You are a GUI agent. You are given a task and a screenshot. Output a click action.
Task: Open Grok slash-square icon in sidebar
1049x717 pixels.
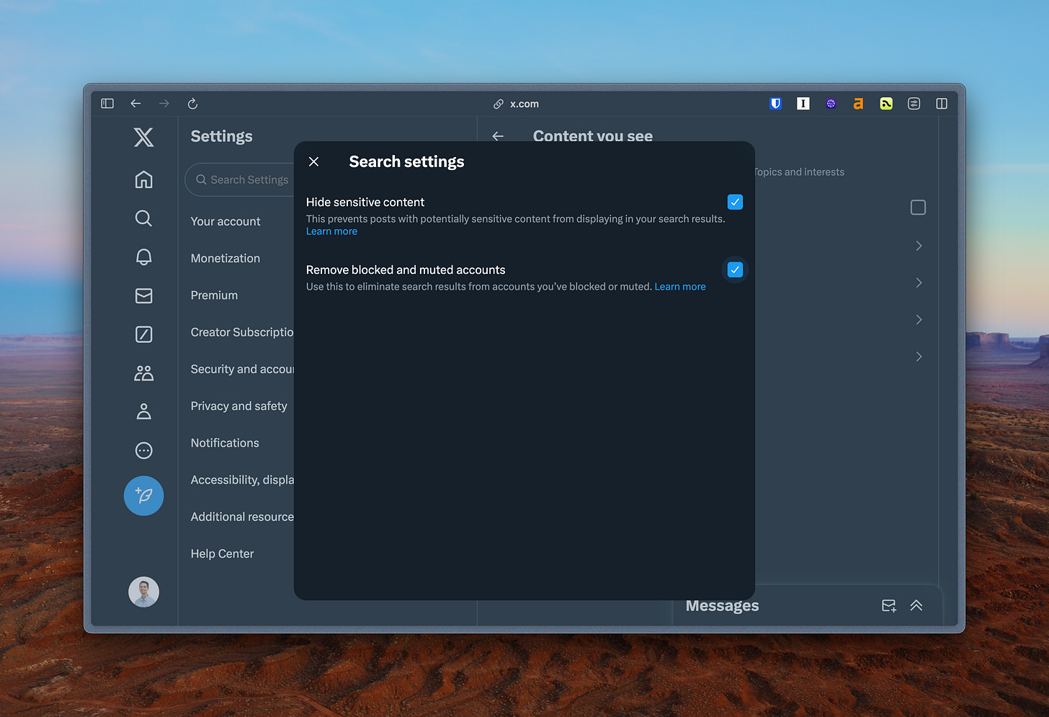pos(144,334)
